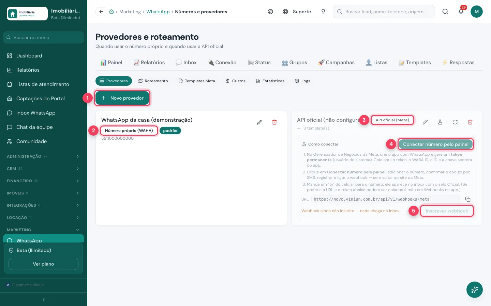Switch to Respostas tab

pyautogui.click(x=458, y=63)
